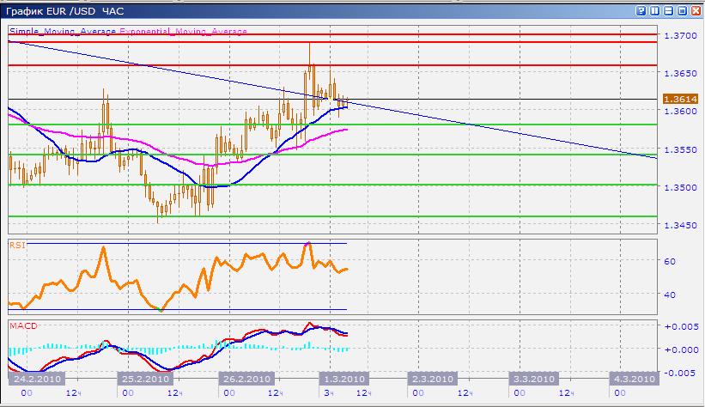Image resolution: width=705 pixels, height=407 pixels.
Task: Select the Exponential_Moving_Average legend label
Action: click(184, 31)
